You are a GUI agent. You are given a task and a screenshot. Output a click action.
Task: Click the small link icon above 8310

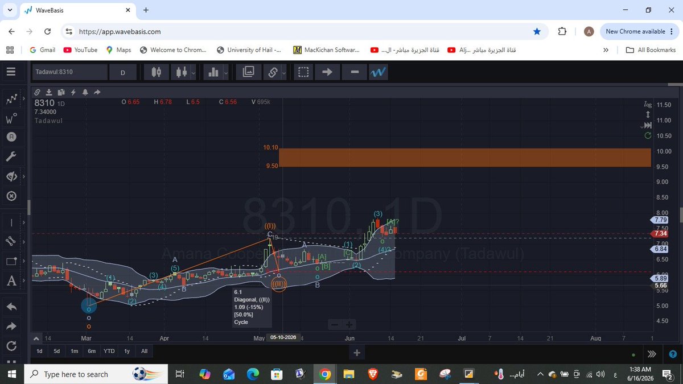37,92
